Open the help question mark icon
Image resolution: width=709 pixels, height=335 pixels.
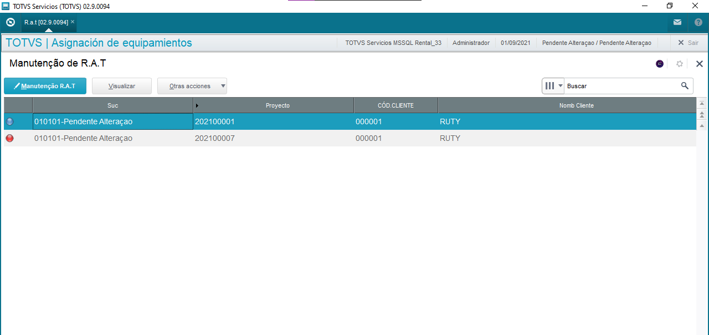click(698, 22)
